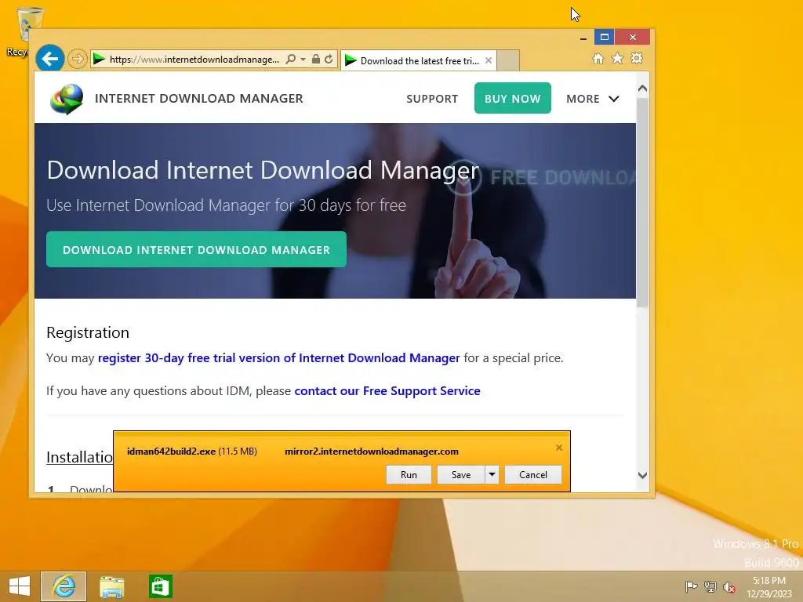Click the Internet Explorer taskbar icon
The width and height of the screenshot is (803, 602).
(64, 586)
